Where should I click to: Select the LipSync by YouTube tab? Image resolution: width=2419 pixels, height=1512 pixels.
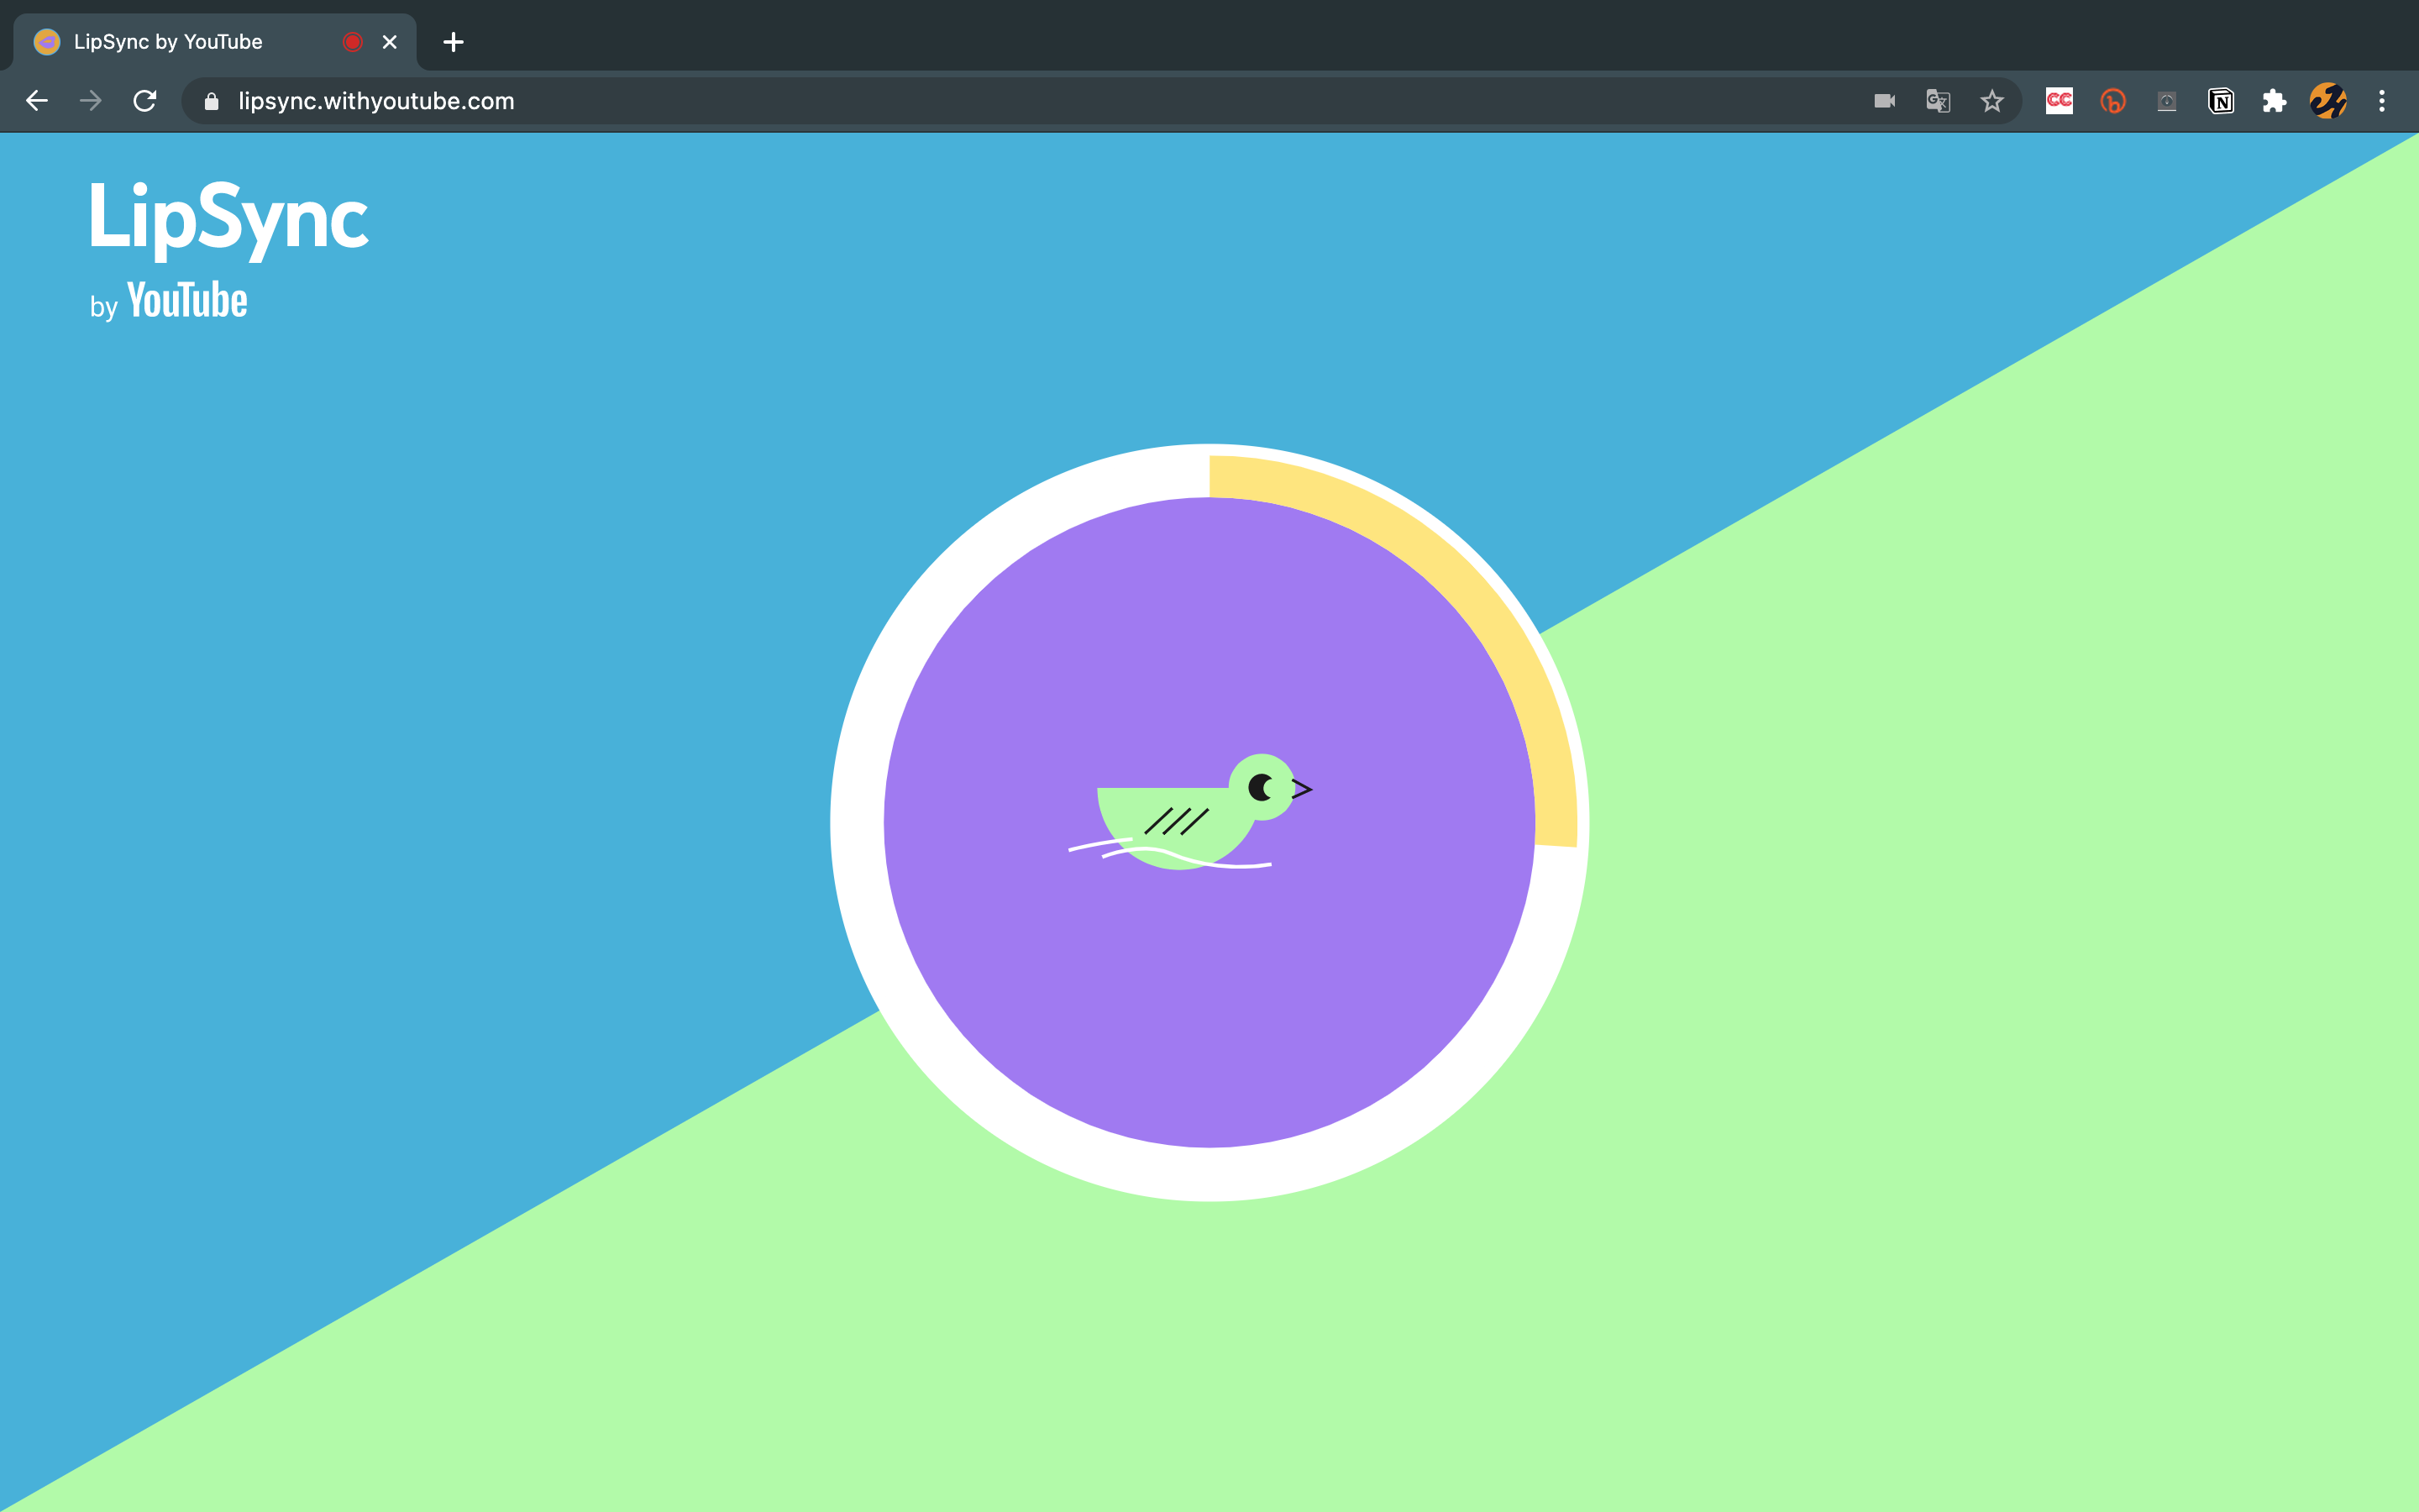click(168, 42)
